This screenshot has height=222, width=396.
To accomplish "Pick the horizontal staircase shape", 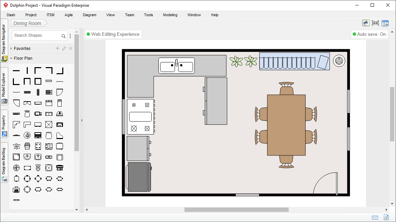I will [x=27, y=92].
